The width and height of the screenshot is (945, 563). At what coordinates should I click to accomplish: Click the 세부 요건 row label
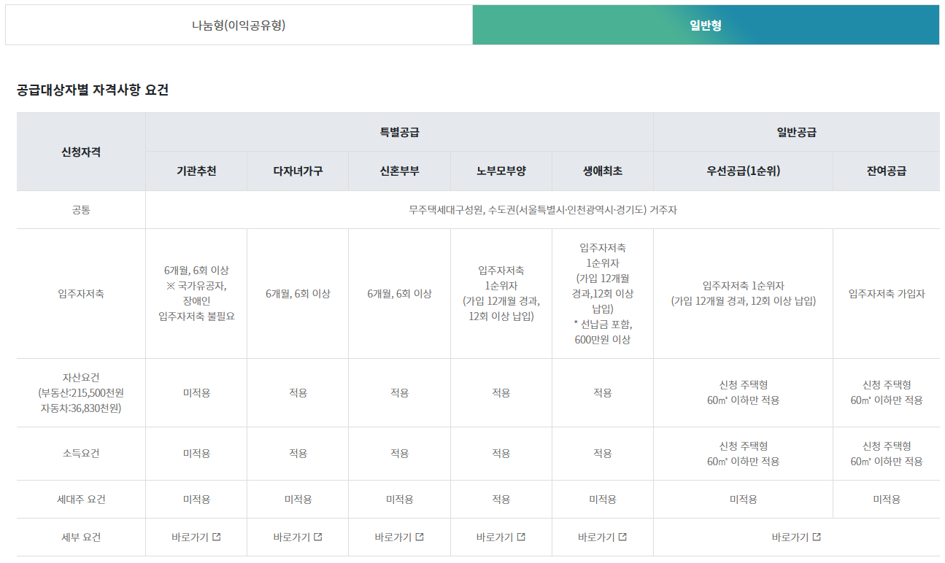tap(81, 537)
